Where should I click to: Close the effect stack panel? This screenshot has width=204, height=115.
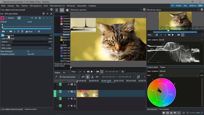click(x=51, y=10)
